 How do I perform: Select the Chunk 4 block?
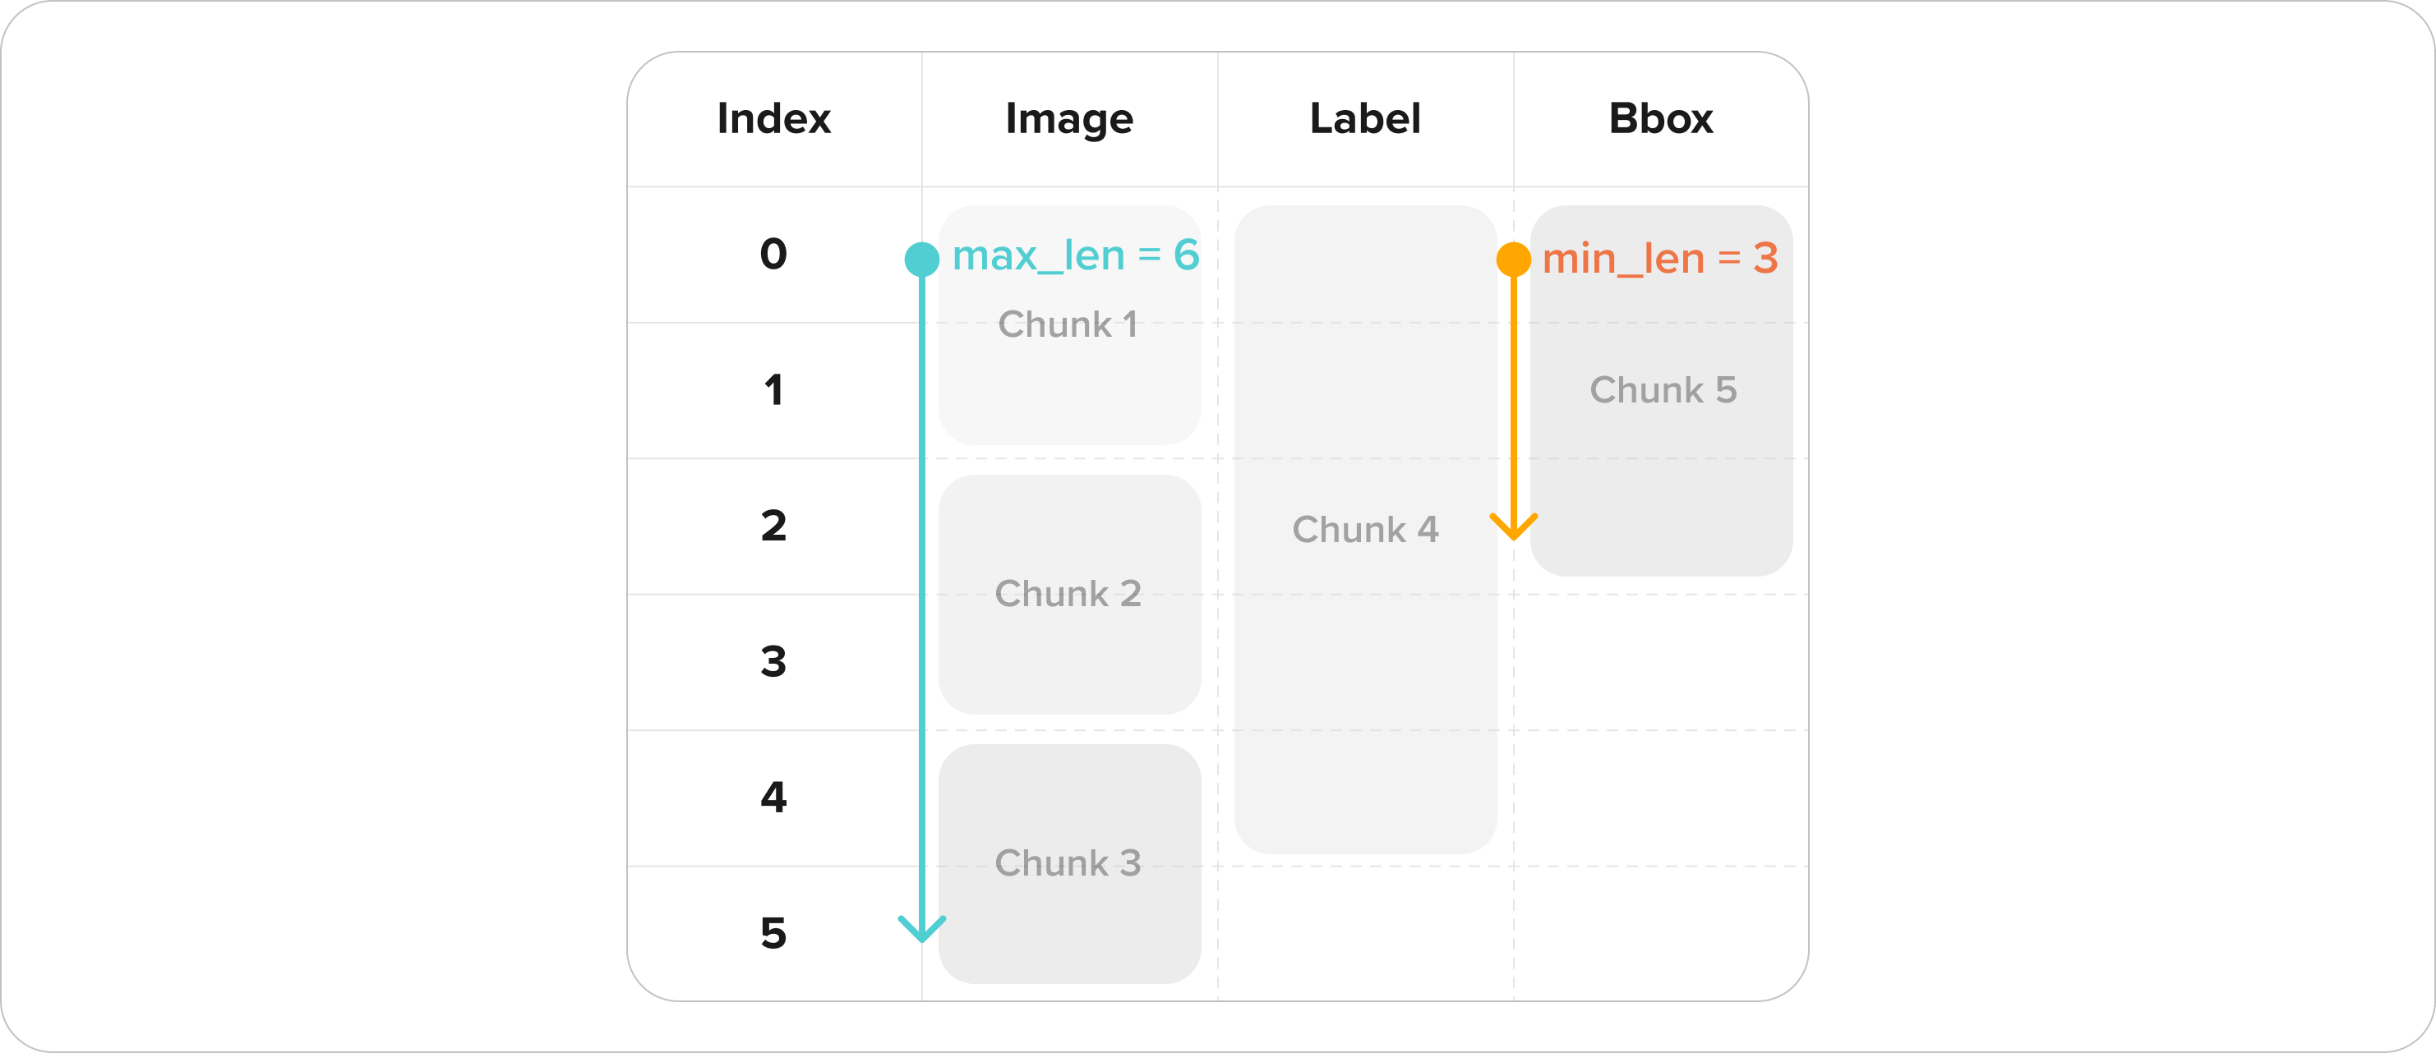(1365, 529)
